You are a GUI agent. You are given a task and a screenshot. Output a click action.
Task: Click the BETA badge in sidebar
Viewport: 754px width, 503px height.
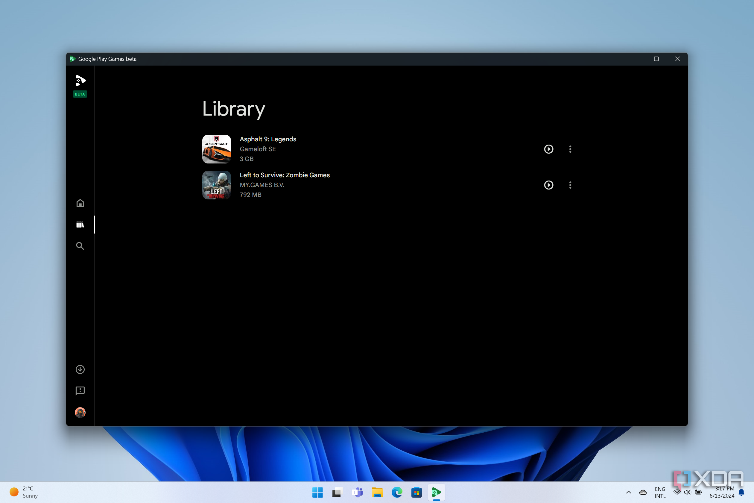80,94
